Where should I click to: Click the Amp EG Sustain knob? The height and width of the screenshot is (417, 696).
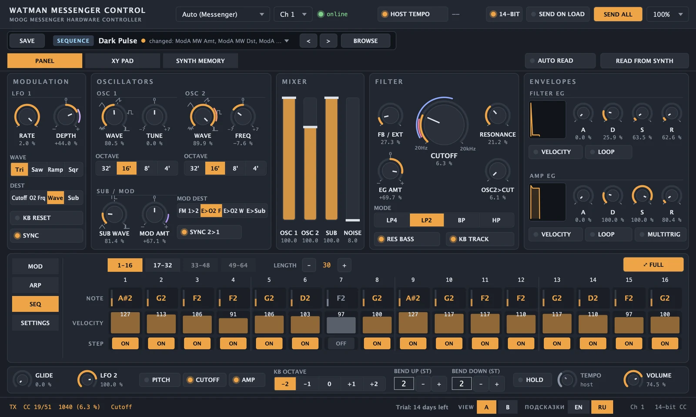642,196
